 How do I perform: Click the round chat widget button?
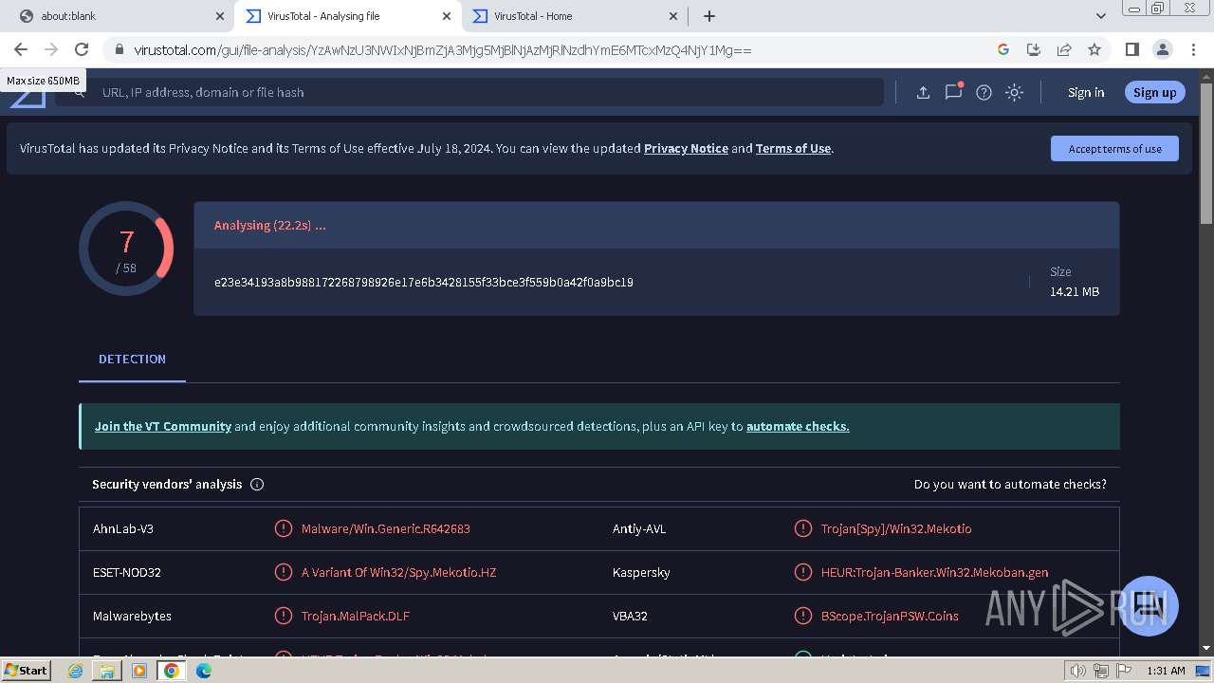[1149, 605]
